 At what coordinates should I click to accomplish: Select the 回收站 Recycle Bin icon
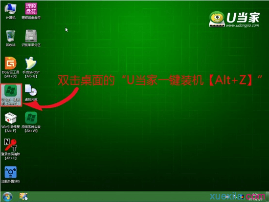coord(10,38)
